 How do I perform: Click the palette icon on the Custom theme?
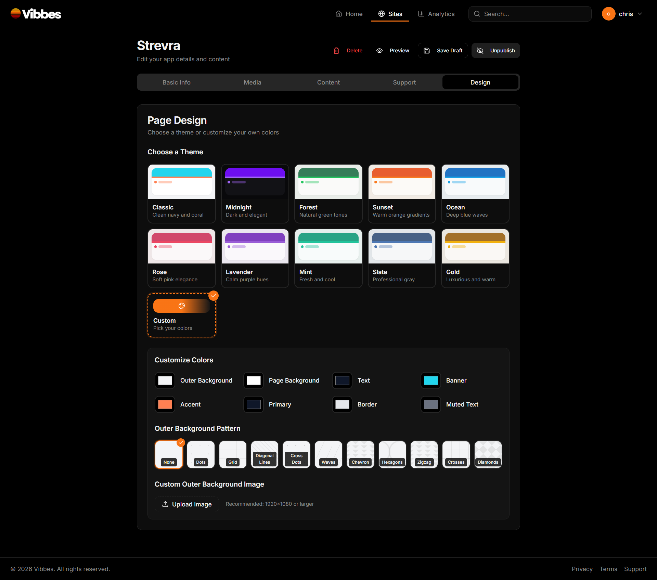(x=181, y=306)
